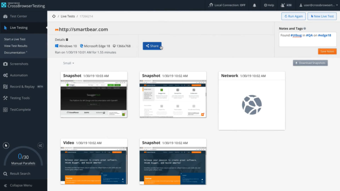Screen dimensions: 340x191
Task: Open the Network capture globe icon
Action: tap(252, 105)
